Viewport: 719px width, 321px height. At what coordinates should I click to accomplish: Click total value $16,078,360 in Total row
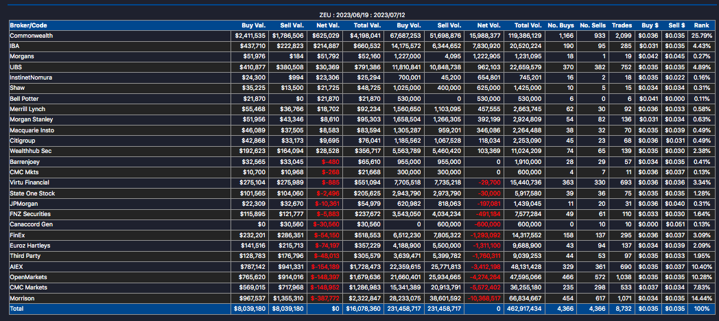364,309
